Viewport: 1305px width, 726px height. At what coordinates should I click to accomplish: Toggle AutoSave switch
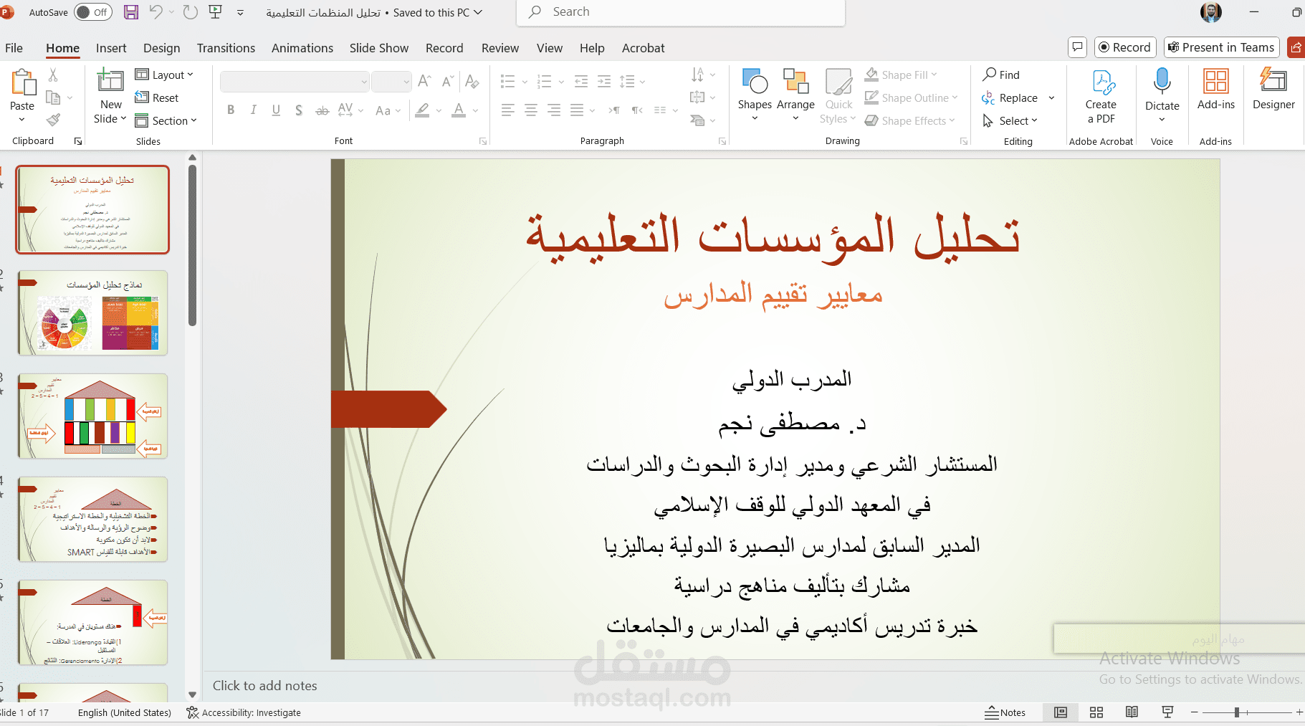click(94, 12)
